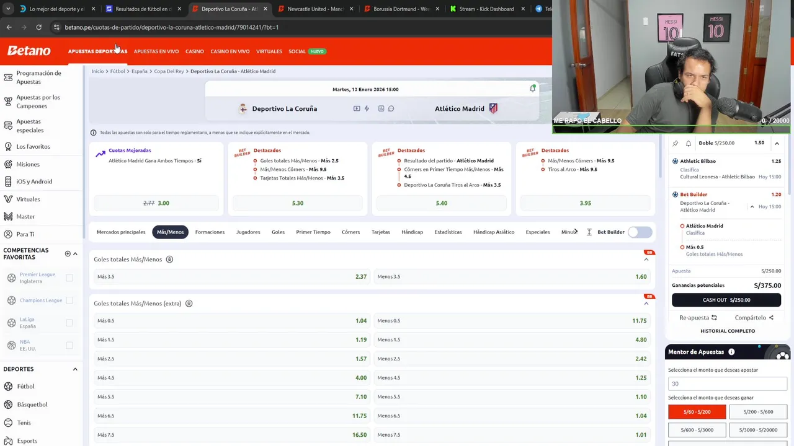Viewport: 794px width, 446px height.
Task: Open Los favoritos sidebar item
Action: (x=33, y=147)
